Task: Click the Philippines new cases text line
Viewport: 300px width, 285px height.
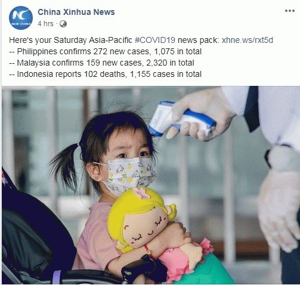Action: 106,51
